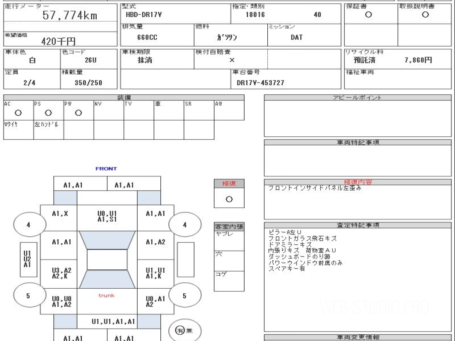Click repair note フロントインサイドパネル左歪み
Screen dimensions: 455x341
pos(315,188)
